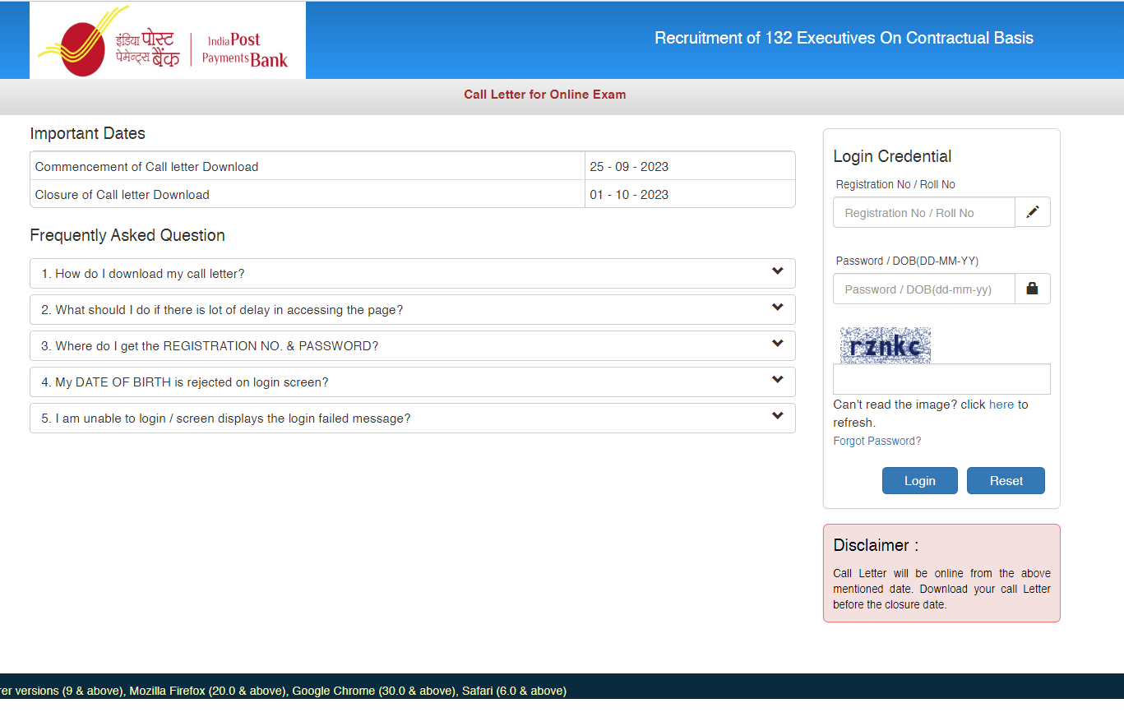Click the pencil icon beside Registration No

coord(1033,212)
